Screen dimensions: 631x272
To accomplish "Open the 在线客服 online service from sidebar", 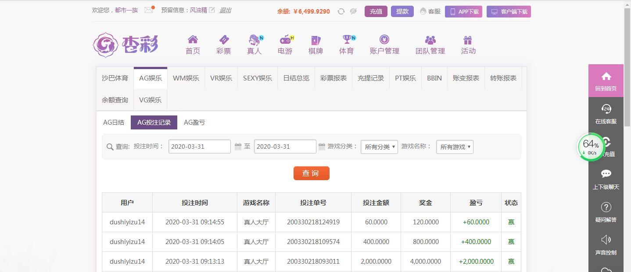I will pos(606,114).
